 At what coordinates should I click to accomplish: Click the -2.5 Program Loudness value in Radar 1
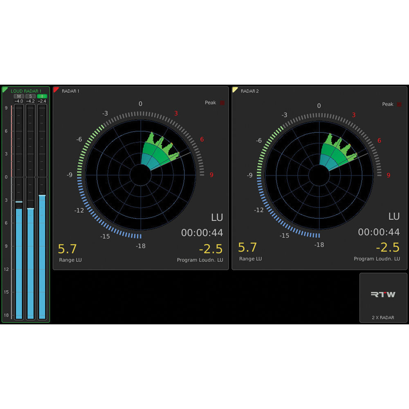point(211,249)
